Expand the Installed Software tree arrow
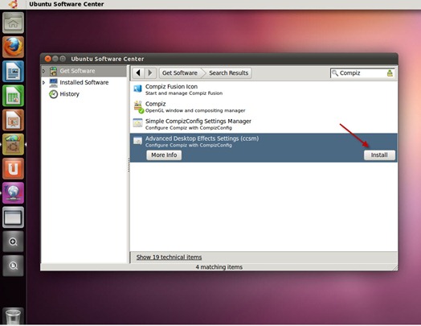421x326 pixels. pos(43,83)
